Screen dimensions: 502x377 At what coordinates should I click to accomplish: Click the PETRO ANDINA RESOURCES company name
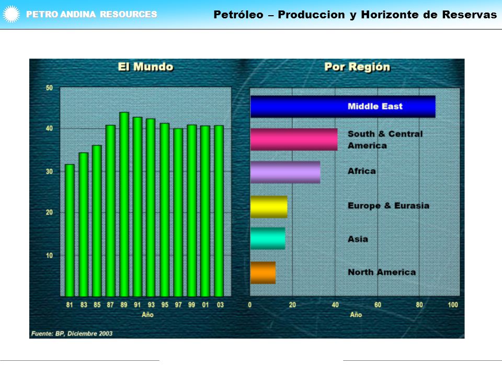click(x=92, y=15)
